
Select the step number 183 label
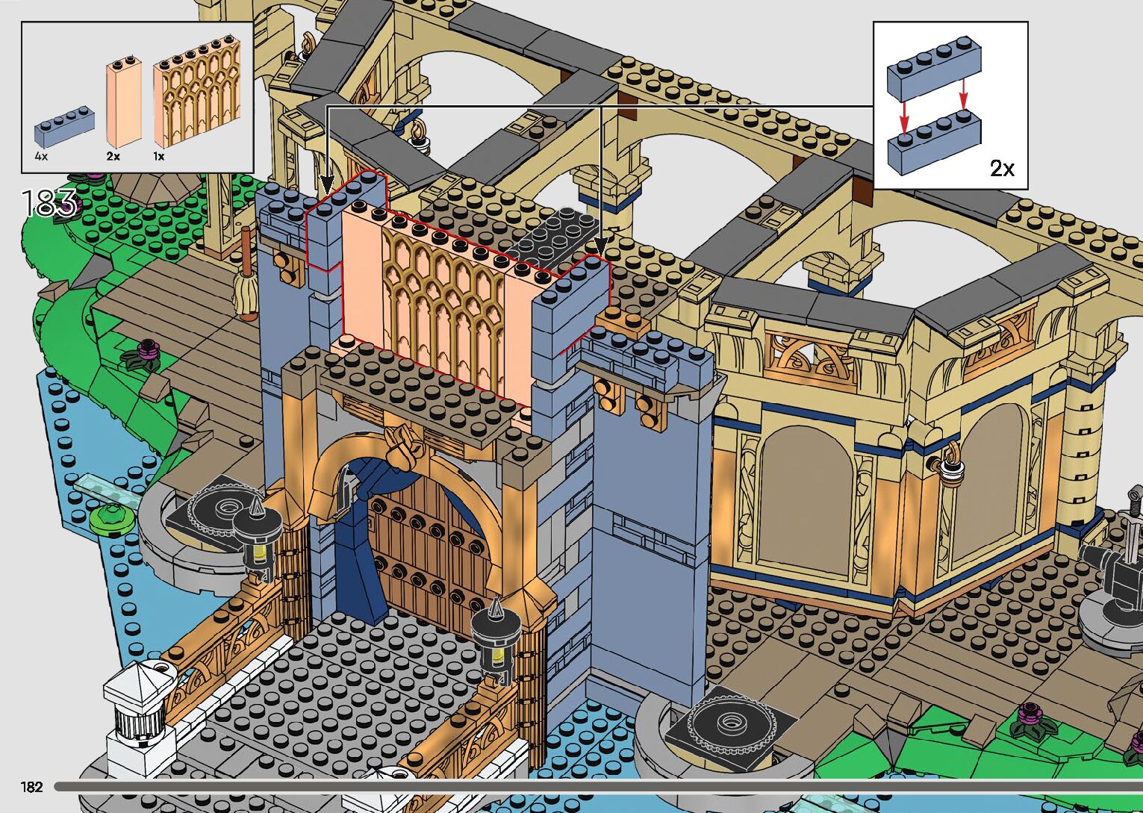tap(49, 203)
